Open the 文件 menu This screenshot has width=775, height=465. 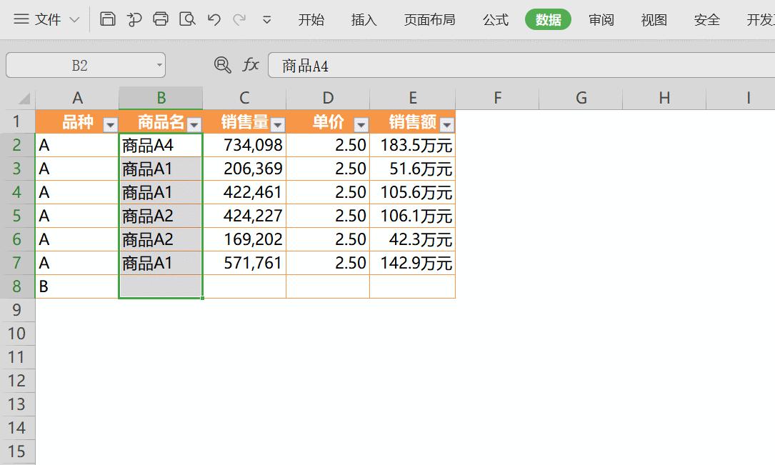pyautogui.click(x=46, y=19)
